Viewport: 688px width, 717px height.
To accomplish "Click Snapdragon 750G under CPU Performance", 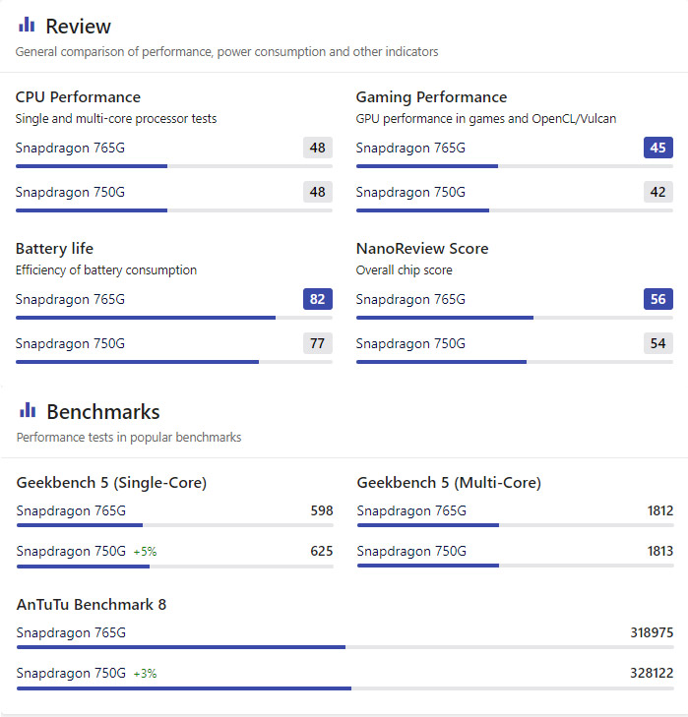I will pos(70,192).
